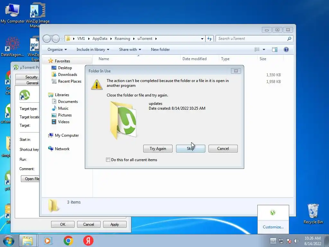Click AppData in address breadcrumb

coord(100,39)
